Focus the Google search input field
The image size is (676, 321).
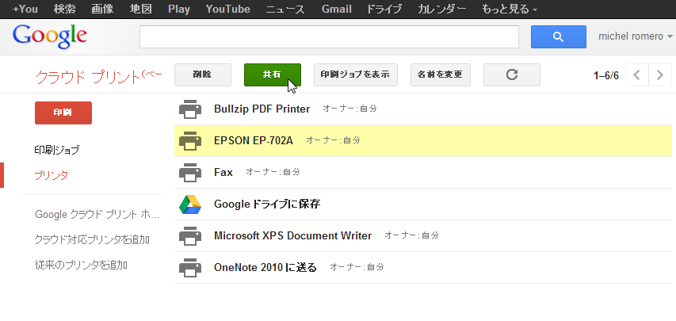click(x=329, y=36)
